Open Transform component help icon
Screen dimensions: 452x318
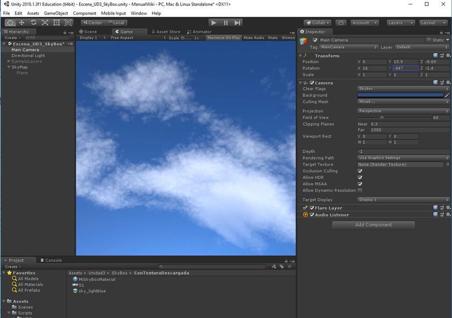(435, 55)
